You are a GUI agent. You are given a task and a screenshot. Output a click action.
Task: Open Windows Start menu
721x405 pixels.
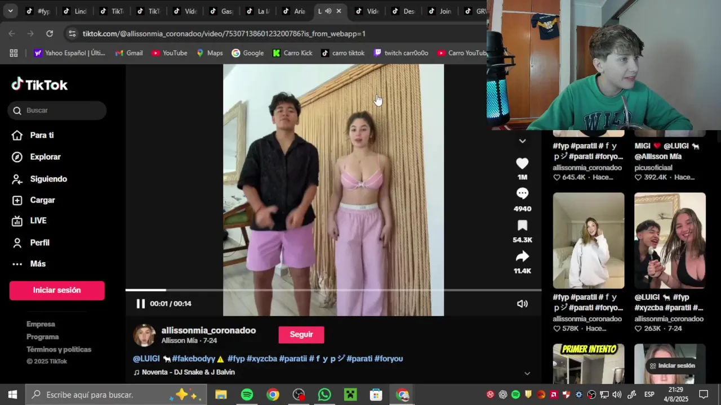pos(12,395)
